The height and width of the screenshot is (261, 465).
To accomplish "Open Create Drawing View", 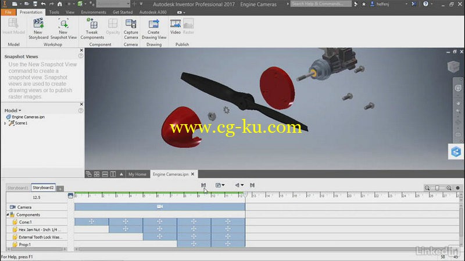I will tap(154, 28).
